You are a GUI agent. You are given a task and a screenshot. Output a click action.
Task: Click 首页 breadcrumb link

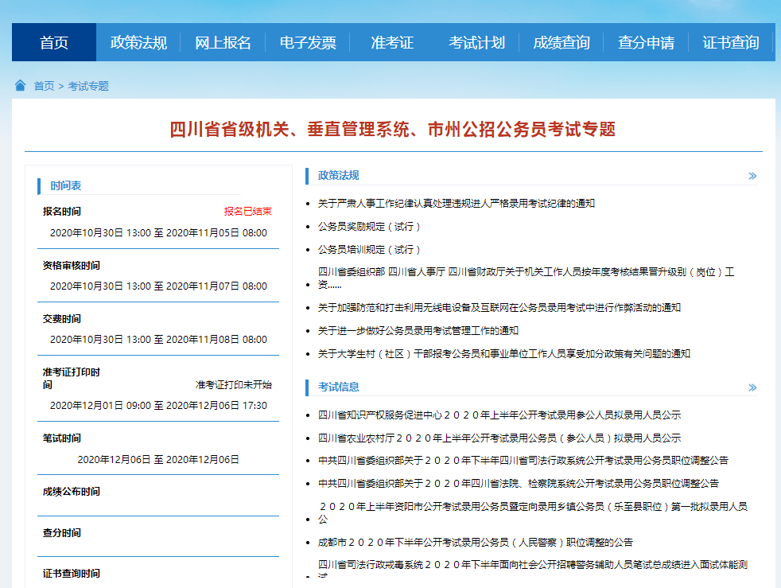click(44, 86)
